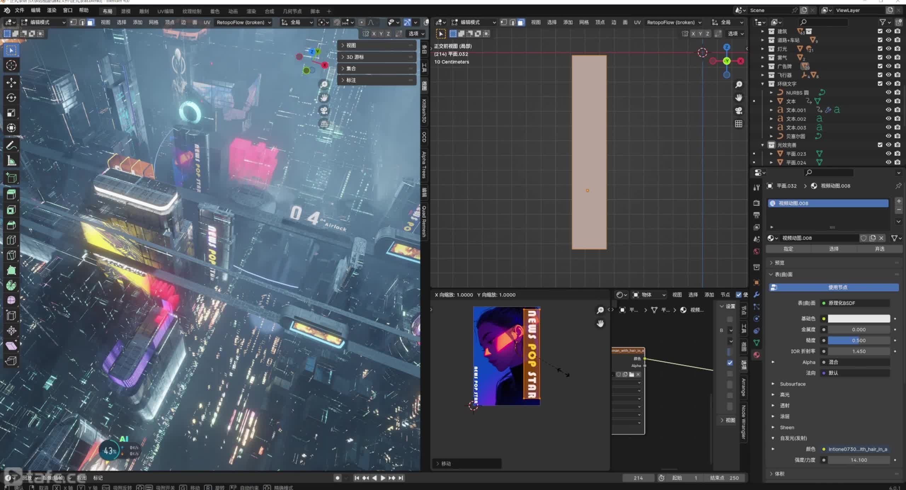Screen dimensions: 906x490
Task: Expand the 道路+车站 collection
Action: pos(763,40)
